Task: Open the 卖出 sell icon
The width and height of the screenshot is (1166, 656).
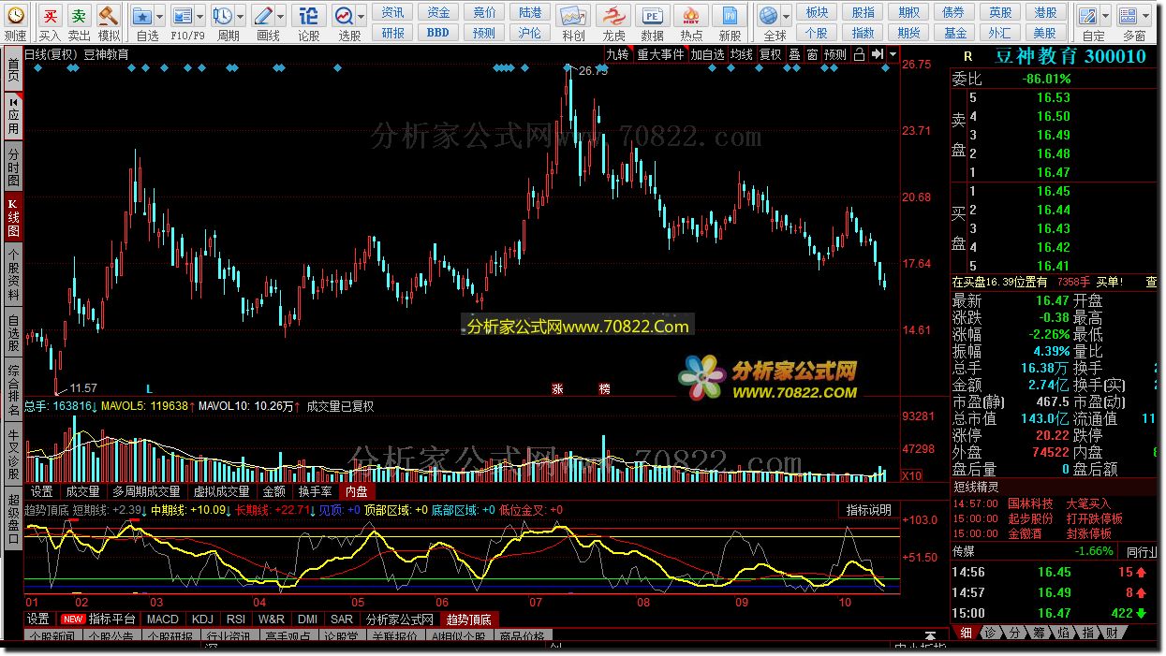Action: click(x=80, y=16)
